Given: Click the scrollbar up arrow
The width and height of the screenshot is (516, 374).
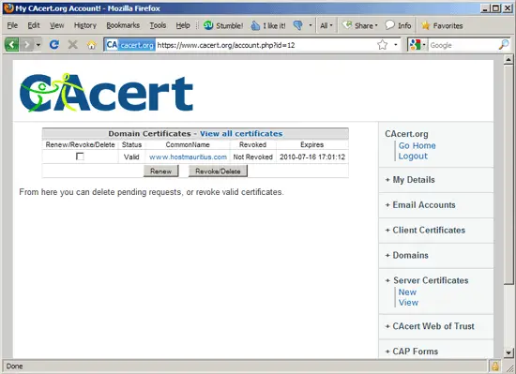Looking at the screenshot, I should click(x=508, y=60).
